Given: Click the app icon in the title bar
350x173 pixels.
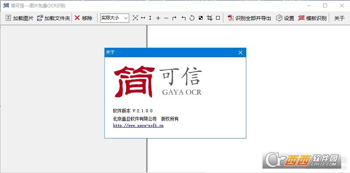Looking at the screenshot, I should tap(6, 6).
